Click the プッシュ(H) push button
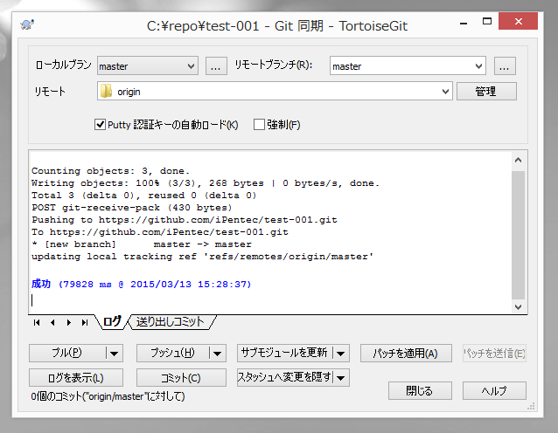Viewport: 558px width, 433px height. click(173, 353)
